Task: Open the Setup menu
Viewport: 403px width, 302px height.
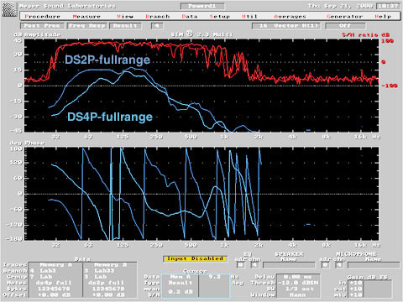Action: 220,17
